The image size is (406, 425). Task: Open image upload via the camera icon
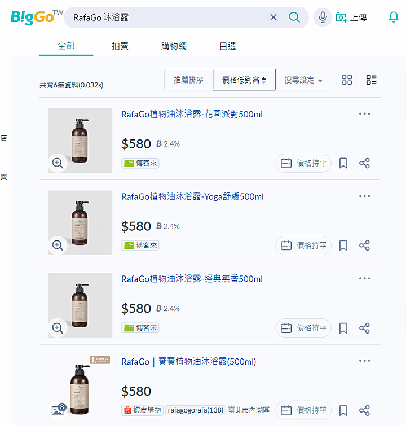click(341, 17)
